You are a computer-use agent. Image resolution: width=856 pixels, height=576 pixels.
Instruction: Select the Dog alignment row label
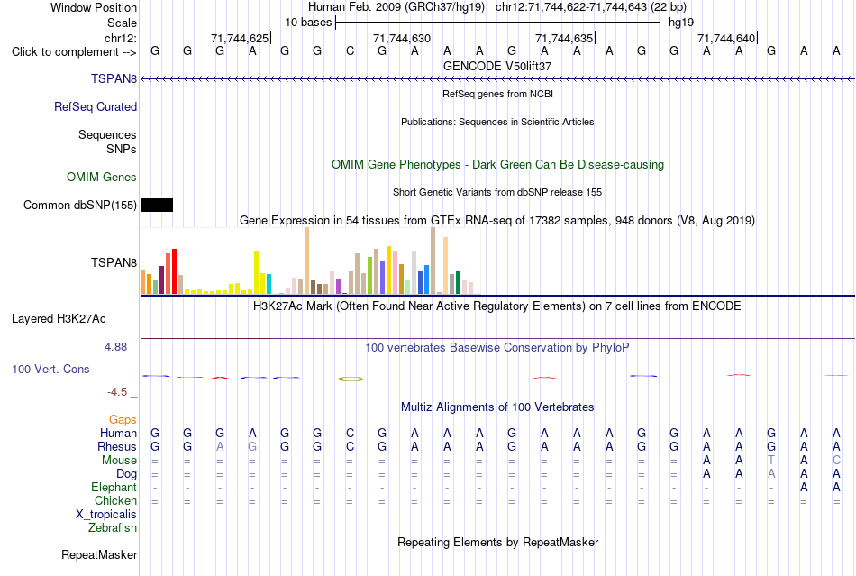click(x=126, y=474)
